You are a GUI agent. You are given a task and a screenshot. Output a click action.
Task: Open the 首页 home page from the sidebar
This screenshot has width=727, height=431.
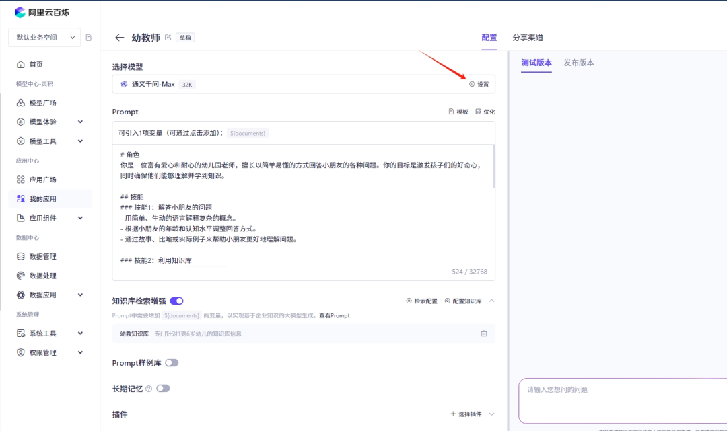[x=32, y=63]
